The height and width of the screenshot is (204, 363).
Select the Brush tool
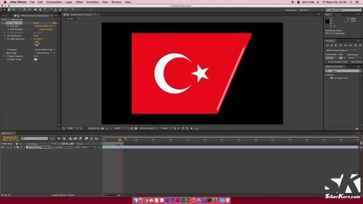click(x=51, y=10)
